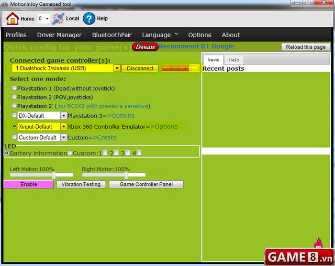Select Battery information LED radio
Viewport: 335px width, 266px height.
coord(7,153)
